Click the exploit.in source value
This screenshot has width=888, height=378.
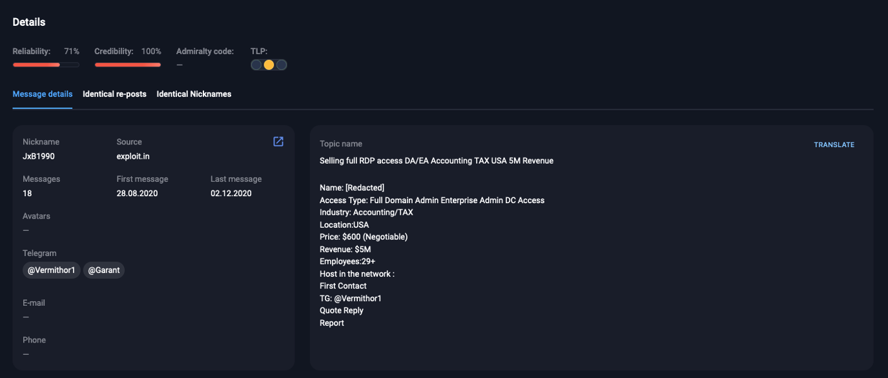pos(133,156)
